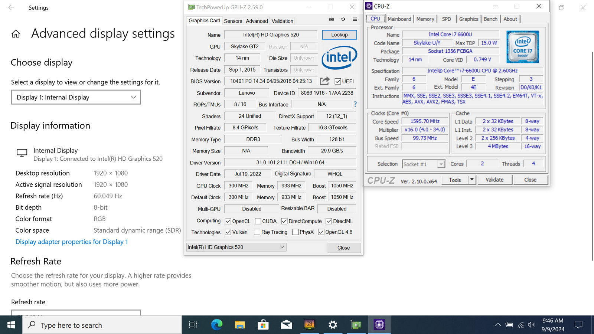Screen dimensions: 594x334
Task: Open the Memory tab in CPU-Z
Action: click(425, 19)
